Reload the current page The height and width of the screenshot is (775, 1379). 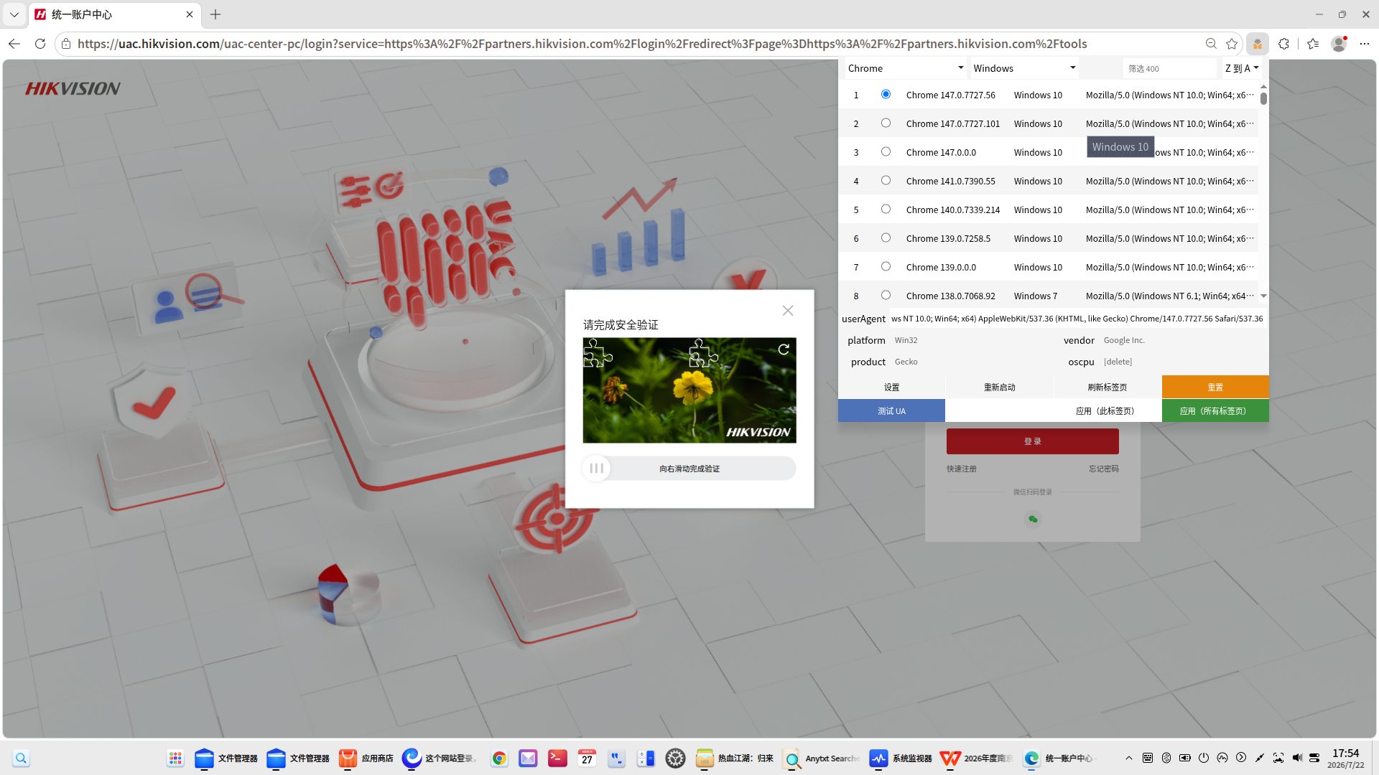[40, 44]
